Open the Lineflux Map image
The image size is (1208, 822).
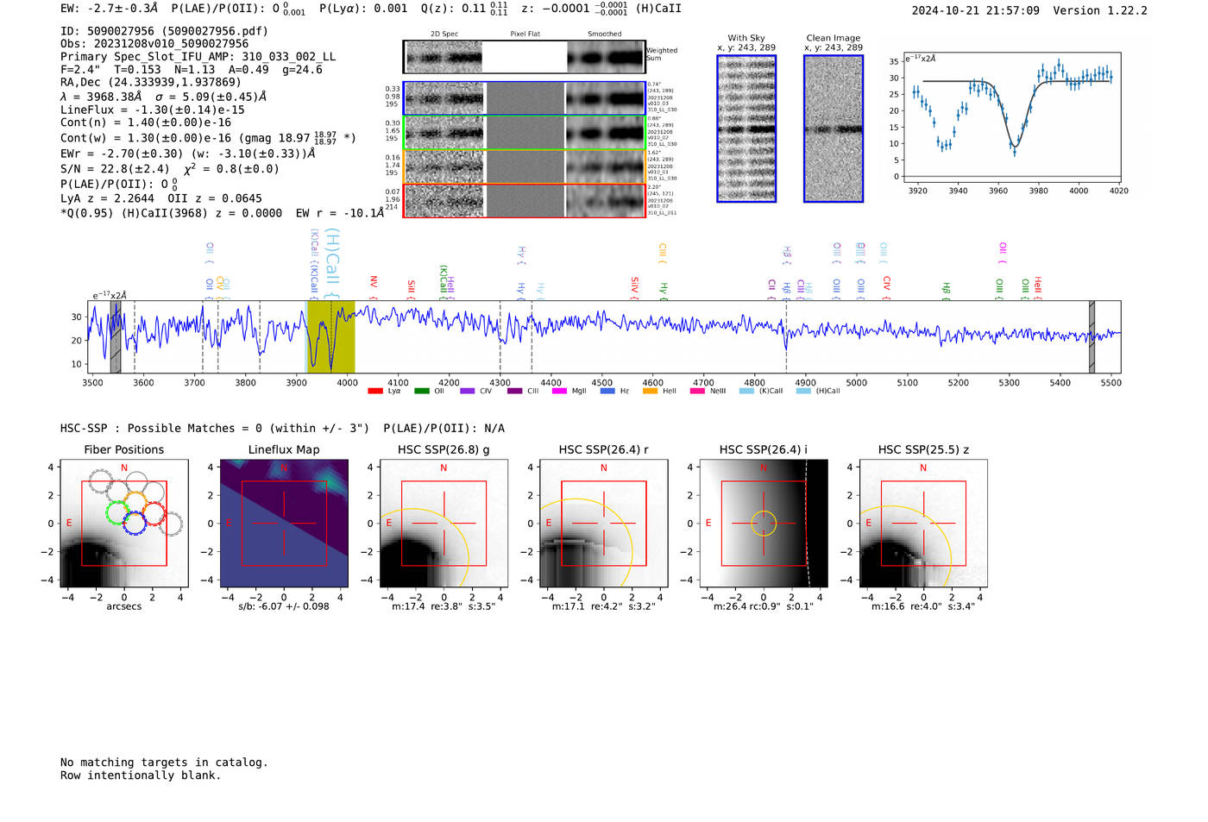(284, 524)
